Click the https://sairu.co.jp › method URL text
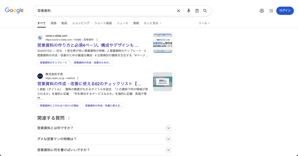This screenshot has width=298, height=156. point(60,78)
